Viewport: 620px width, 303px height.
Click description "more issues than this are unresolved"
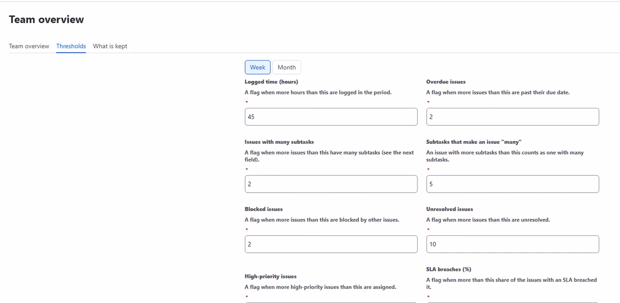[488, 220]
